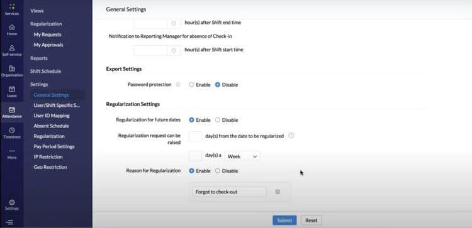Delete the Forgot to check-out reason
472x228 pixels.
[x=278, y=192]
